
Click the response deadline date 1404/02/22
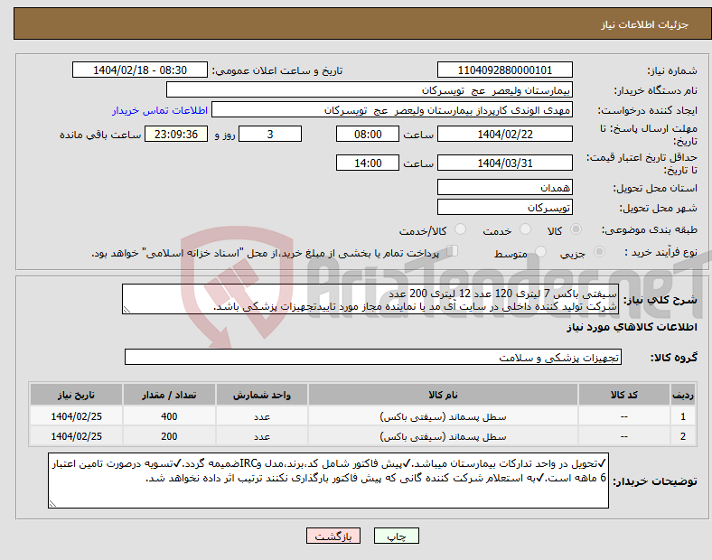504,135
